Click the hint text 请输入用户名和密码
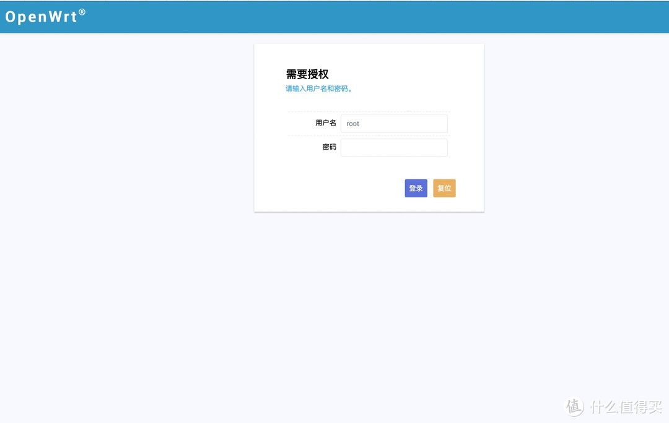 [x=318, y=88]
